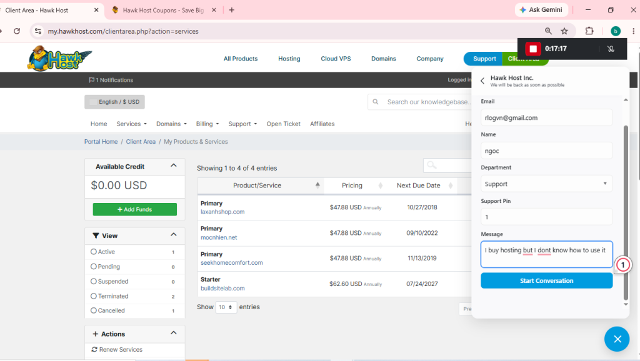The image size is (640, 361).
Task: Click the green Add Funds button
Action: point(135,209)
